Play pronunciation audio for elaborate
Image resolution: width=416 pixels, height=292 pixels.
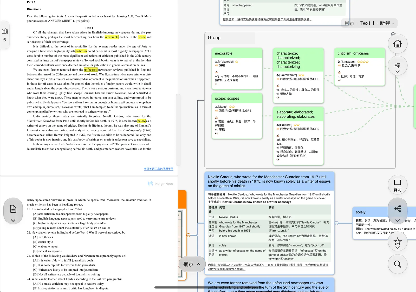click(x=278, y=125)
